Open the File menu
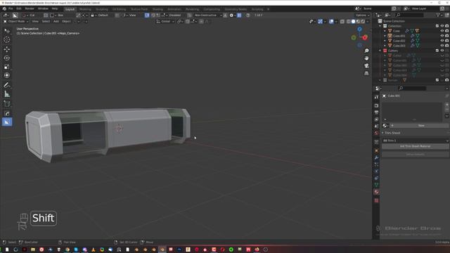450x253 pixels. (11, 8)
